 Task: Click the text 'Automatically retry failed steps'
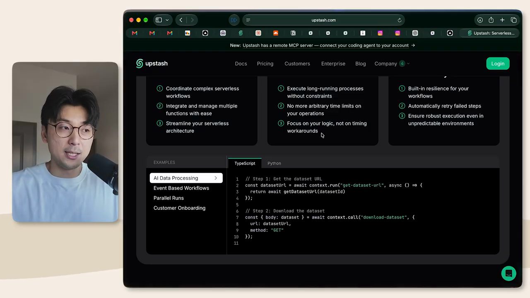point(445,106)
